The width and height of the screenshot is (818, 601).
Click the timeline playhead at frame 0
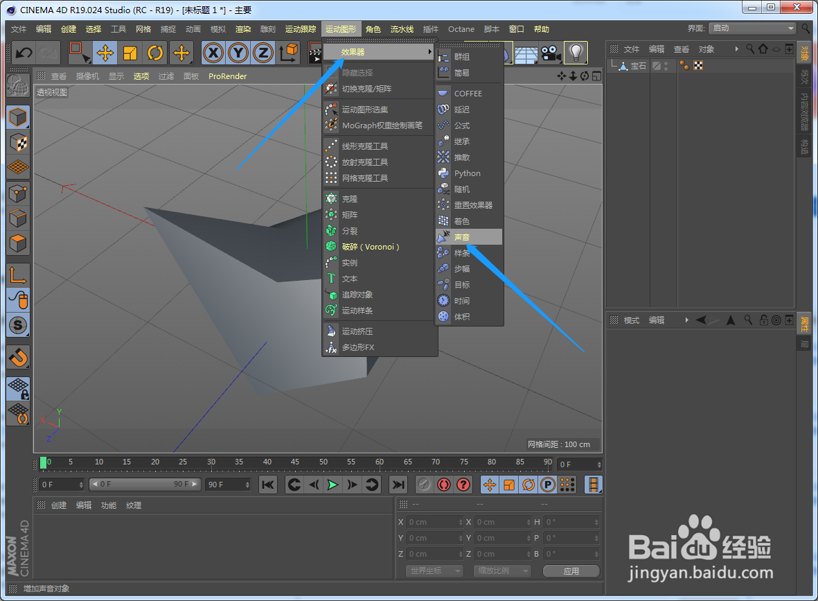44,462
